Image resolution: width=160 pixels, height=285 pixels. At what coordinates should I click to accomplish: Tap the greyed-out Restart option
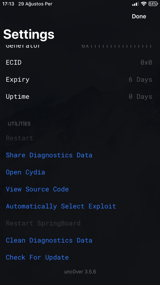tap(19, 138)
